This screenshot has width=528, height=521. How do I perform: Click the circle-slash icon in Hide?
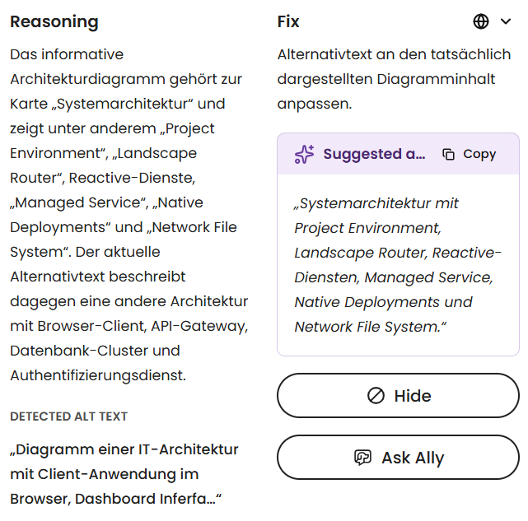(376, 395)
